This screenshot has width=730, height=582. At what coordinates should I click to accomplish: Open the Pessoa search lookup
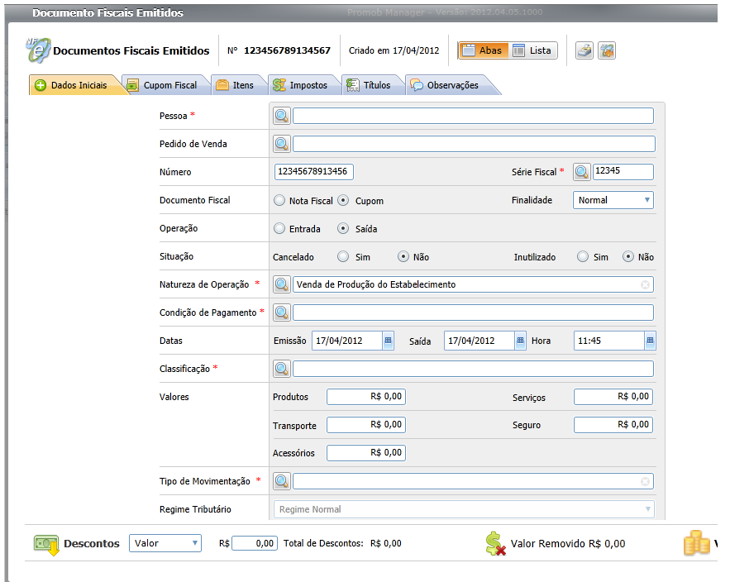(282, 116)
